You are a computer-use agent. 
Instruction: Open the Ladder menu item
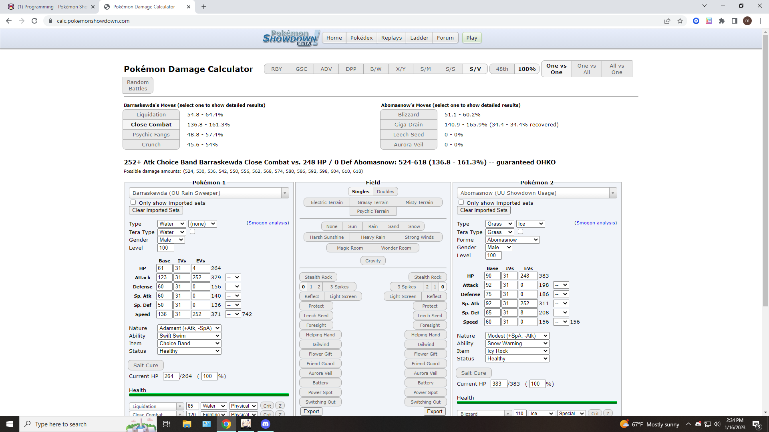419,38
